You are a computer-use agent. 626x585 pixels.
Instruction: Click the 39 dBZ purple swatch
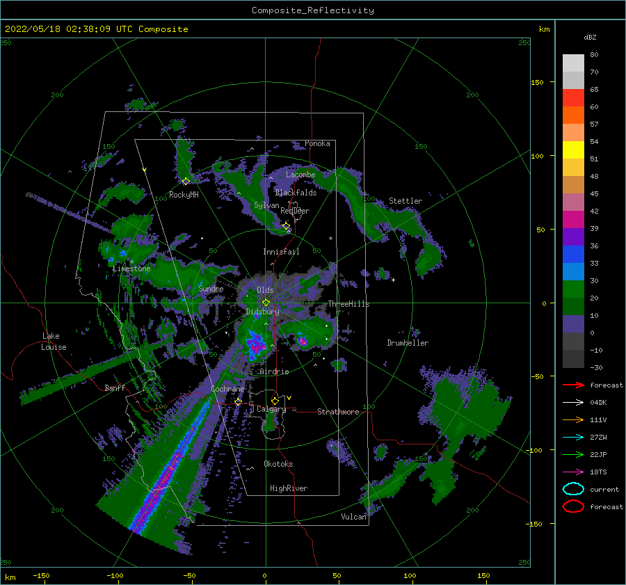[x=573, y=237]
